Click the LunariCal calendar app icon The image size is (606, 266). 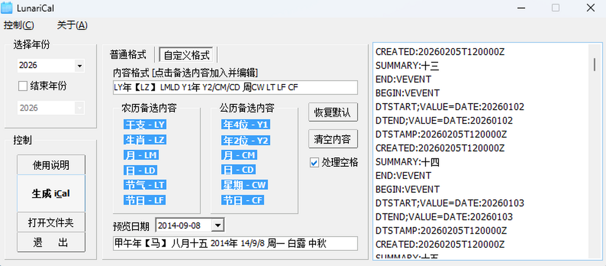coord(7,8)
